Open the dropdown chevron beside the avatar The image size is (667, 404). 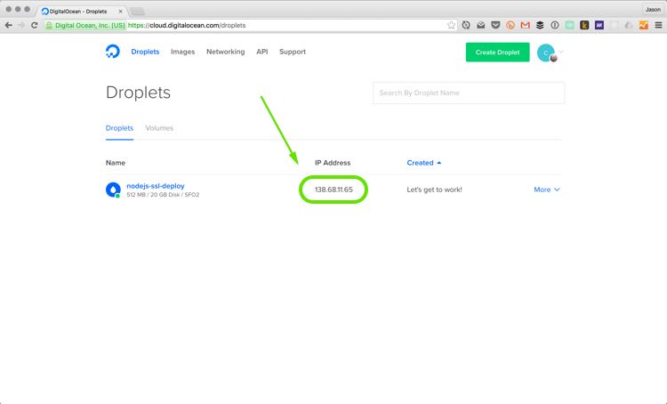click(x=561, y=52)
